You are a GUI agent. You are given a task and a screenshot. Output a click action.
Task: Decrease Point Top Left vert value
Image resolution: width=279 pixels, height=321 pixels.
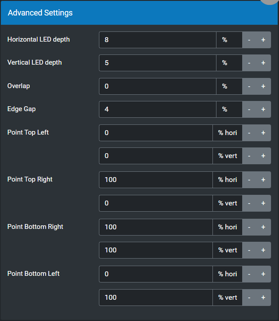coord(249,156)
